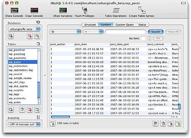Click Create Table Syntax toolbar icon

pyautogui.click(x=142, y=10)
